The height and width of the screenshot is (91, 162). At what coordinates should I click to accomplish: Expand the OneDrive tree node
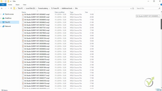[1, 18]
